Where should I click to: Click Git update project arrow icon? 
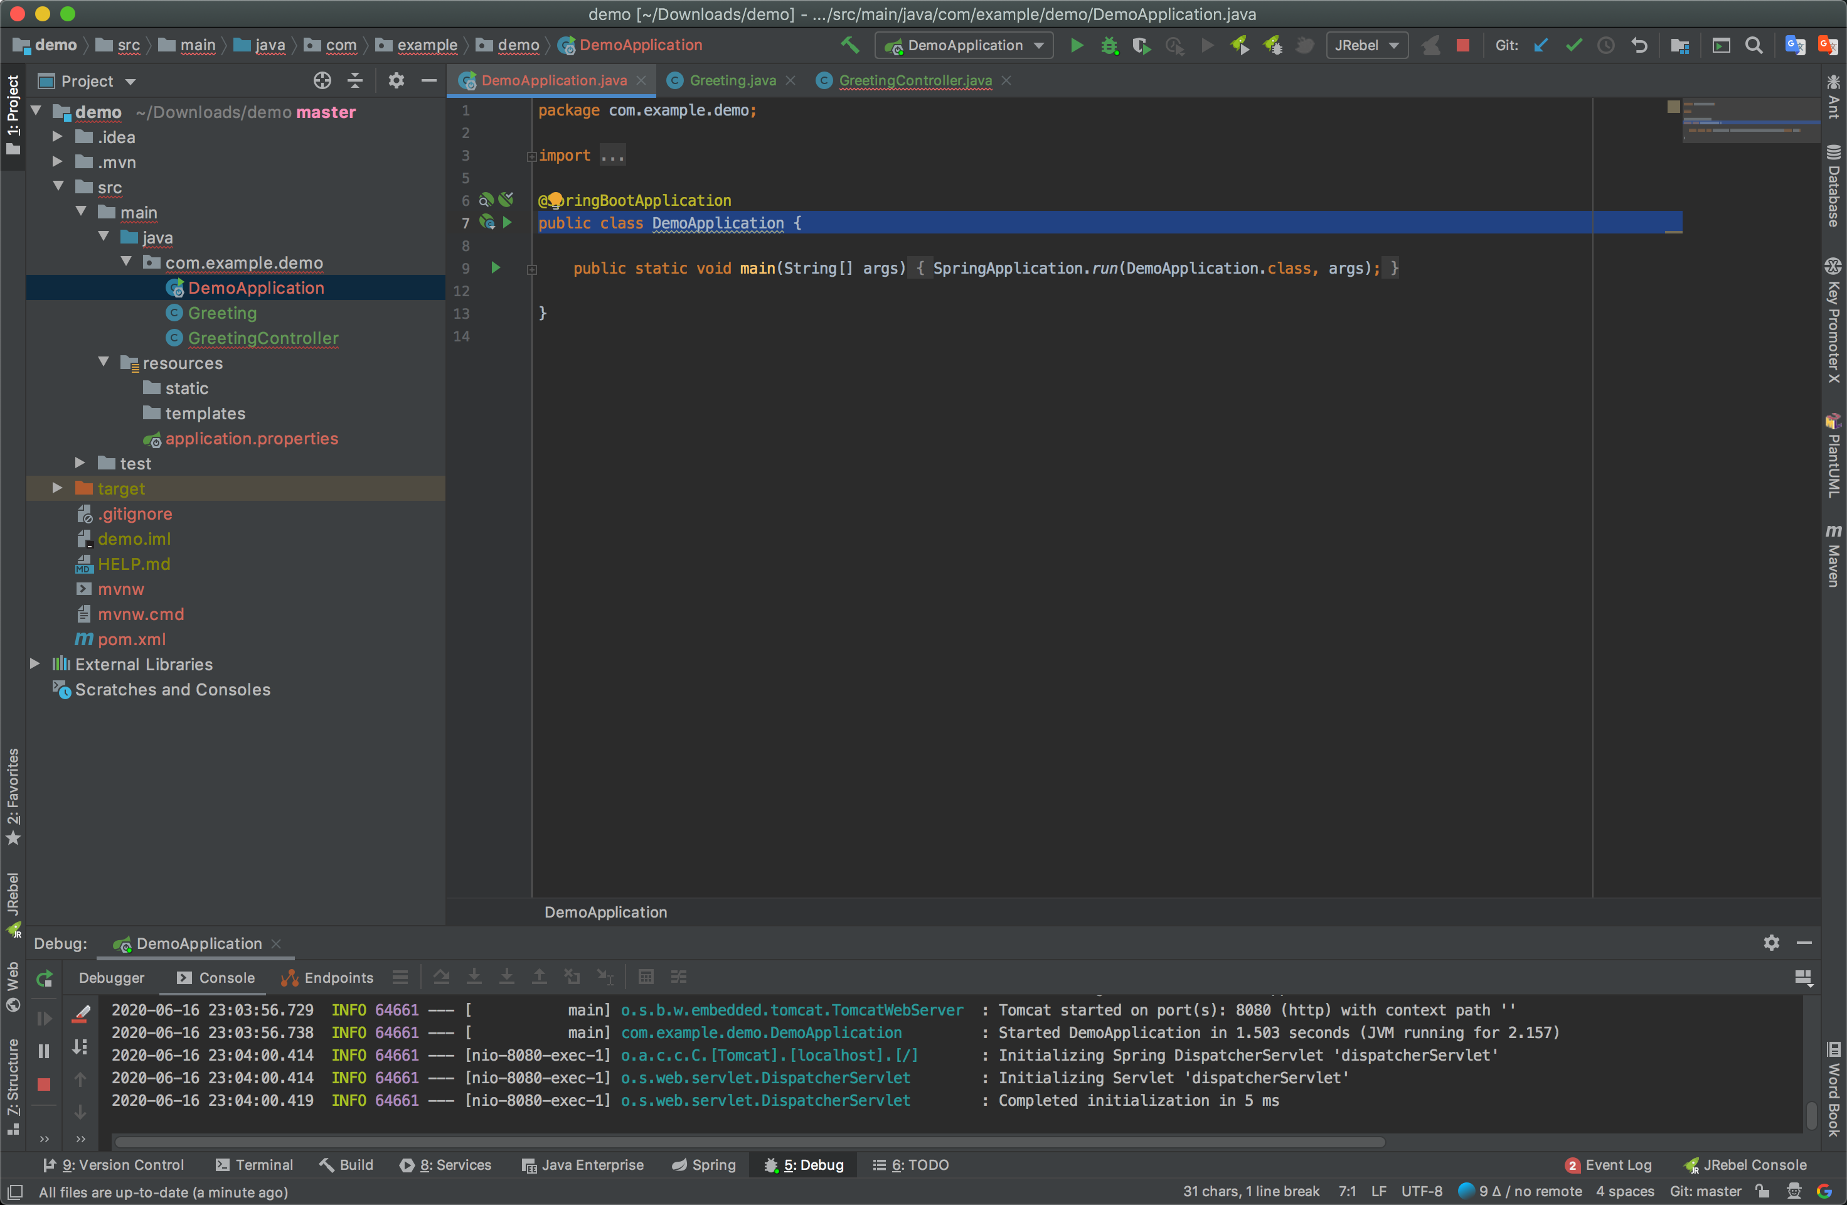click(x=1541, y=46)
